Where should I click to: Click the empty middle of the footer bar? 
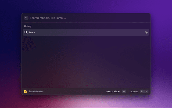coord(75,92)
